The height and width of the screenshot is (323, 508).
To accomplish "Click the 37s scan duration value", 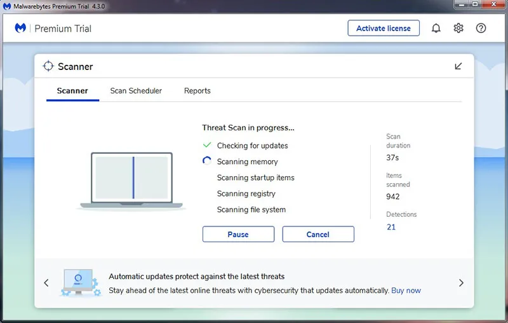I will (392, 158).
